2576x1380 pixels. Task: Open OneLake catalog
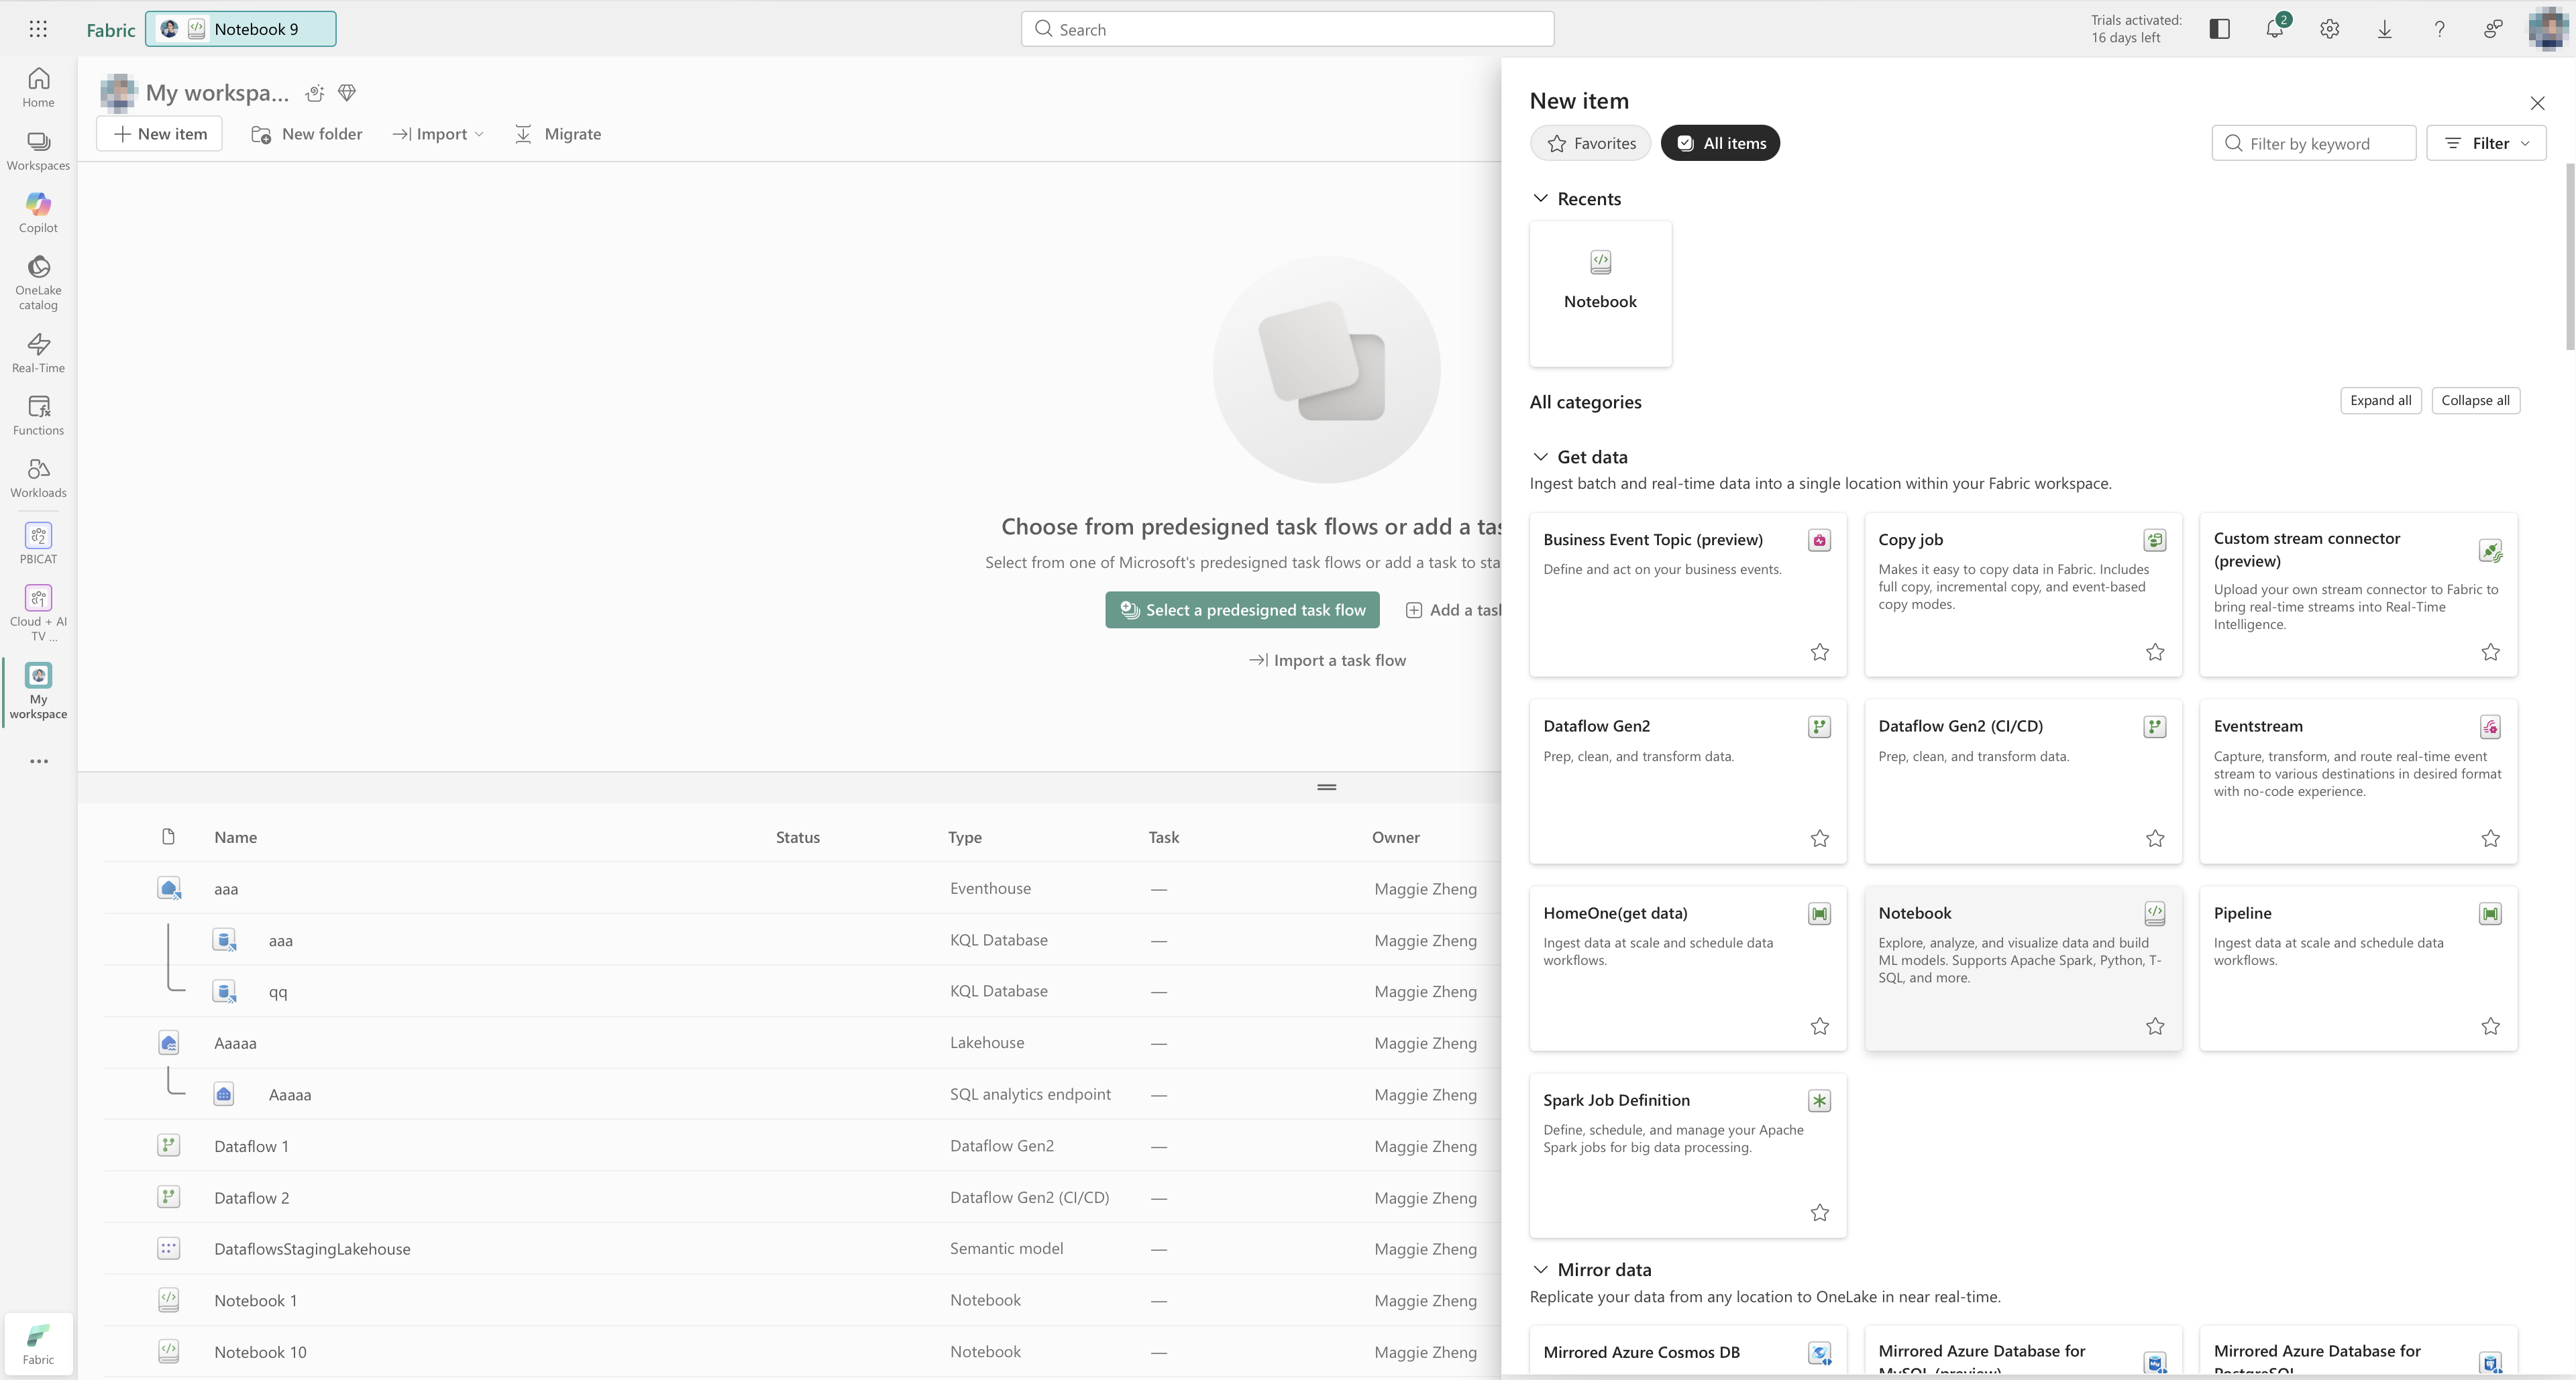[38, 283]
